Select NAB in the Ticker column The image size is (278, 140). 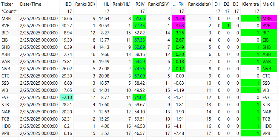tap(5, 112)
